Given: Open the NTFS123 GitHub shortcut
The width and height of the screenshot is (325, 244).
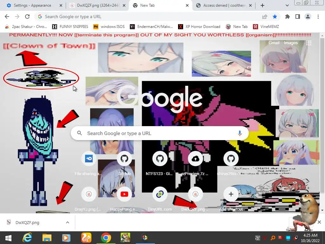Looking at the screenshot, I should pyautogui.click(x=160, y=164).
